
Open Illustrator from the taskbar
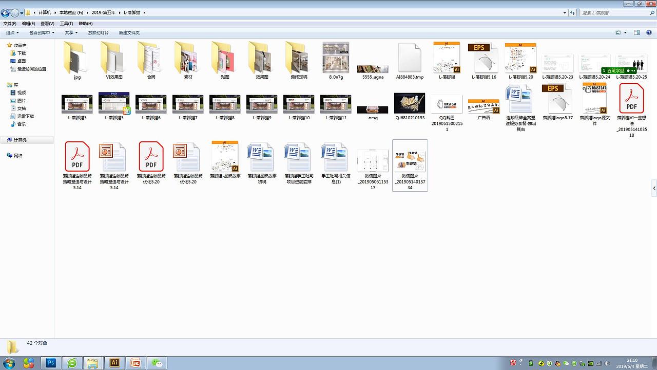pos(114,363)
